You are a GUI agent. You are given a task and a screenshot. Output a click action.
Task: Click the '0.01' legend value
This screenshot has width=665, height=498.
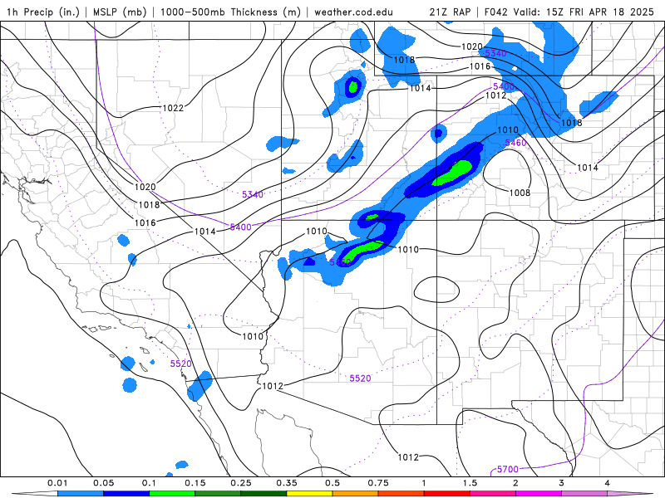coord(57,483)
